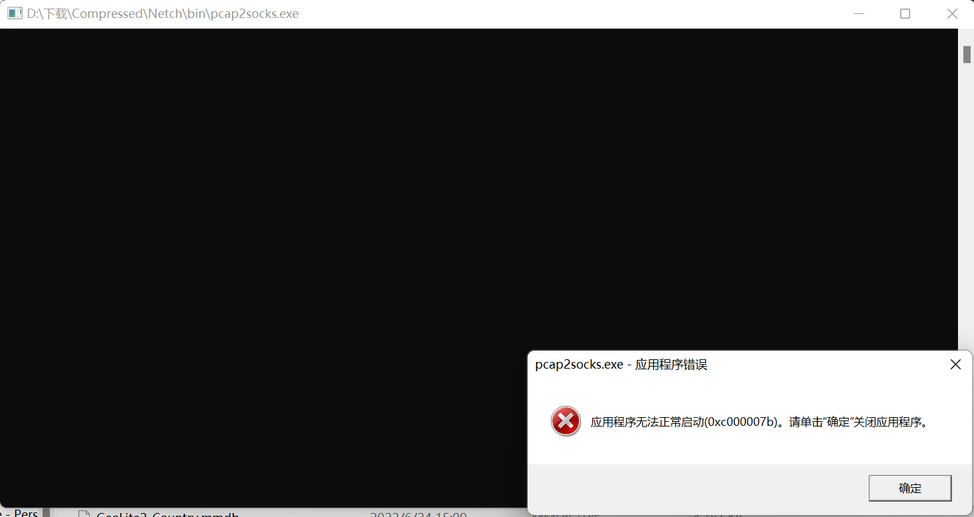This screenshot has width=974, height=517.
Task: Dismiss error dialog with its X button
Action: 955,364
